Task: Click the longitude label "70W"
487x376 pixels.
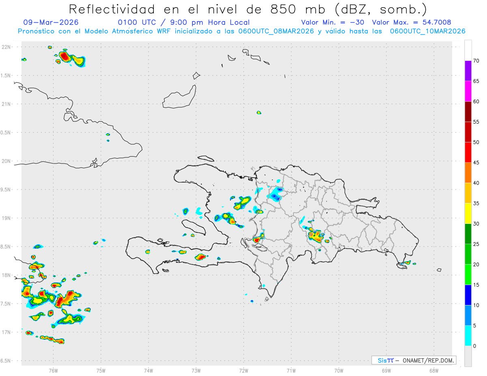Action: (x=339, y=370)
